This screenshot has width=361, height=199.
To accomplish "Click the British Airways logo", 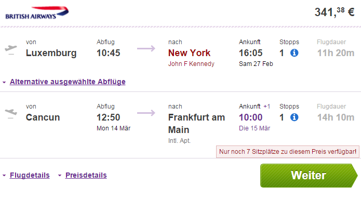I will pos(37,12).
